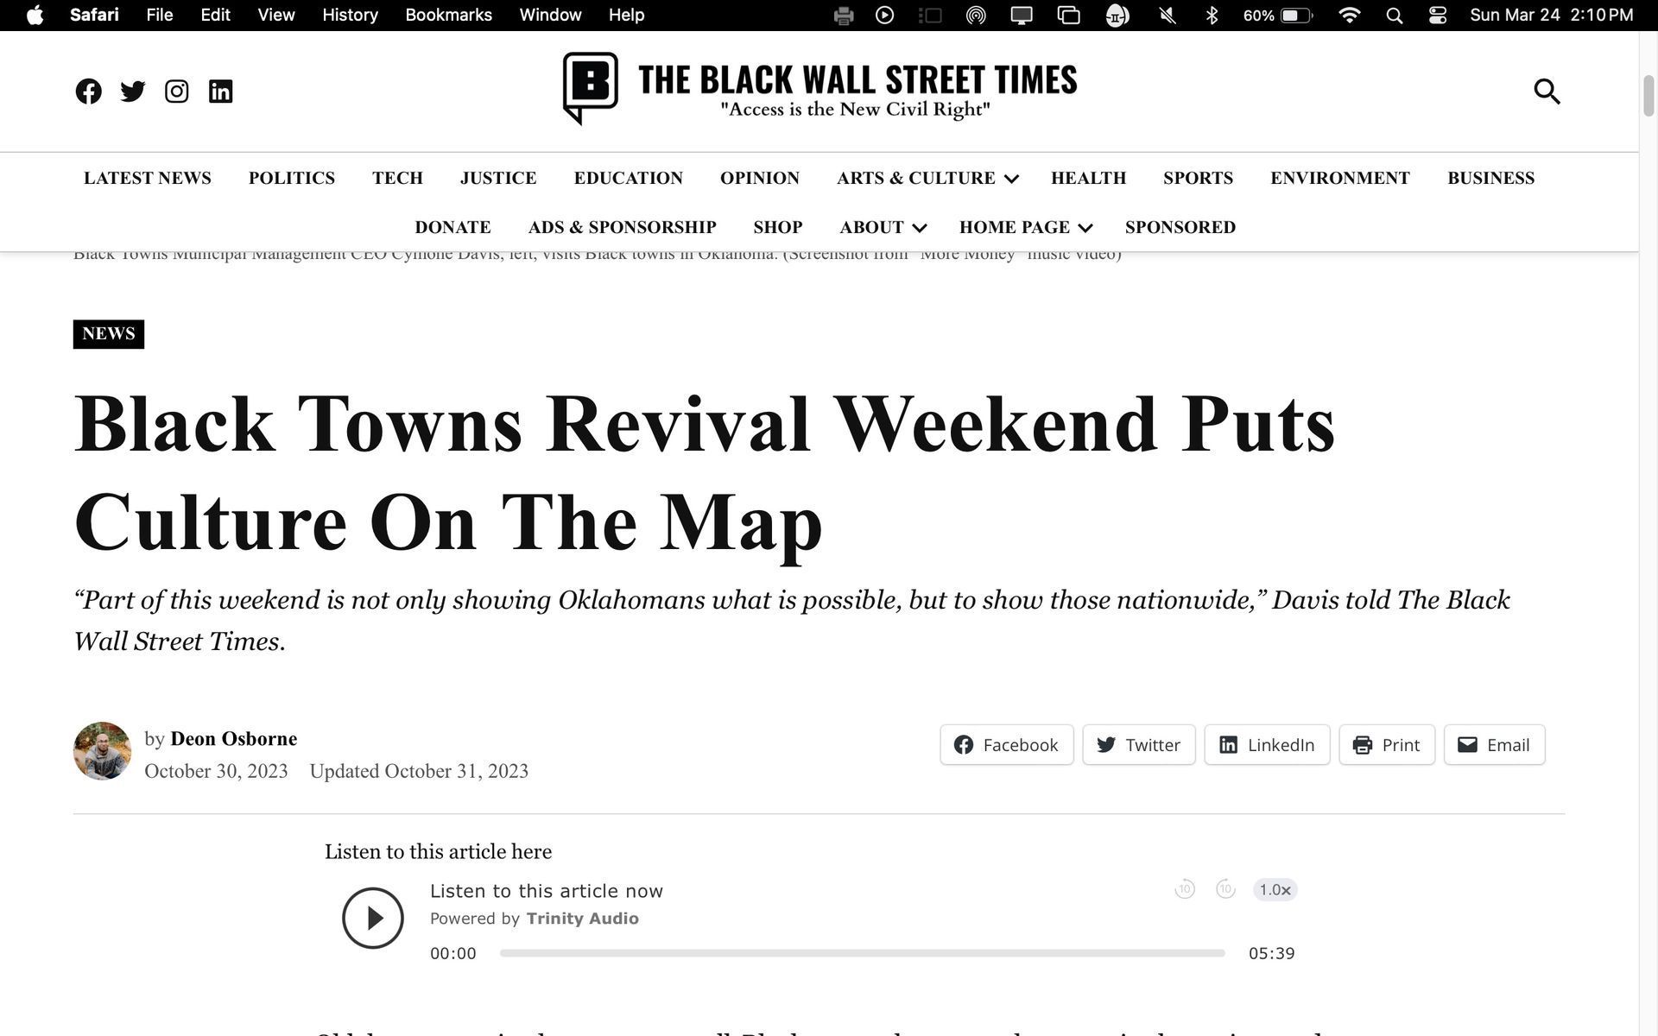Click the audio progress bar
This screenshot has width=1658, height=1036.
(862, 953)
